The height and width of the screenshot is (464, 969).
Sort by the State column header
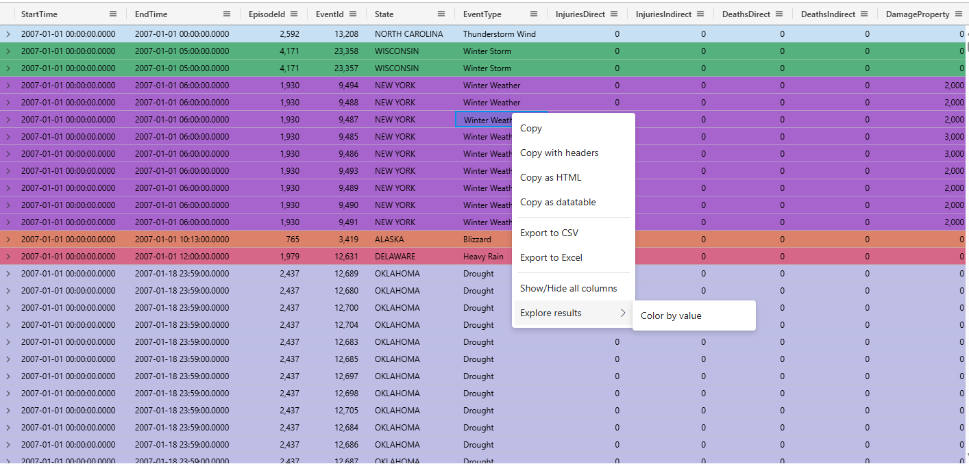tap(384, 14)
